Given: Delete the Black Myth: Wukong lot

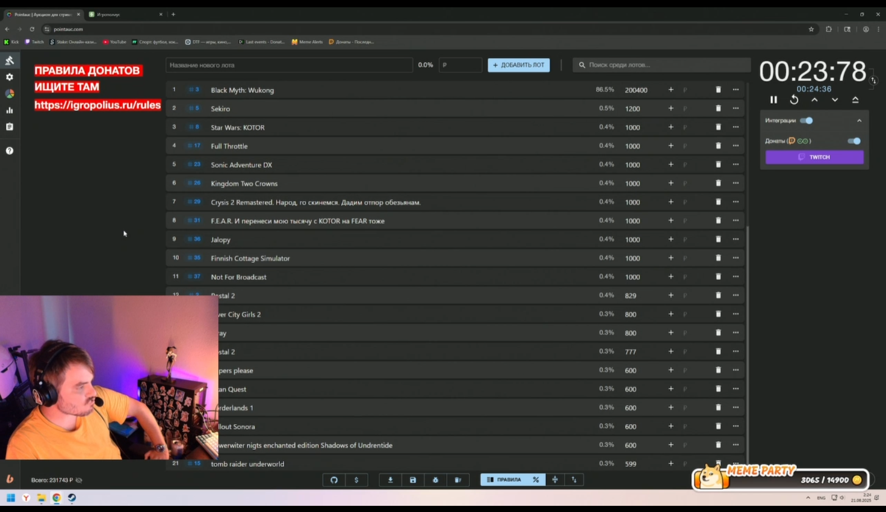Looking at the screenshot, I should pos(718,90).
